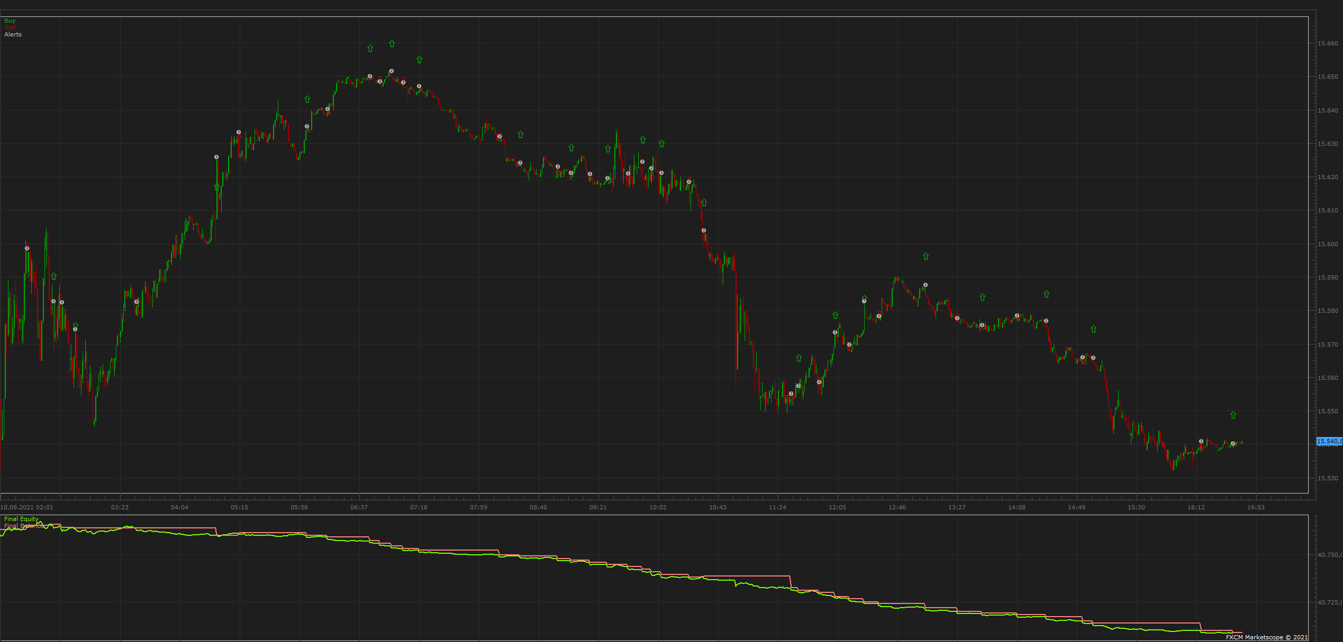Select the Final Equity legend label

tap(21, 519)
